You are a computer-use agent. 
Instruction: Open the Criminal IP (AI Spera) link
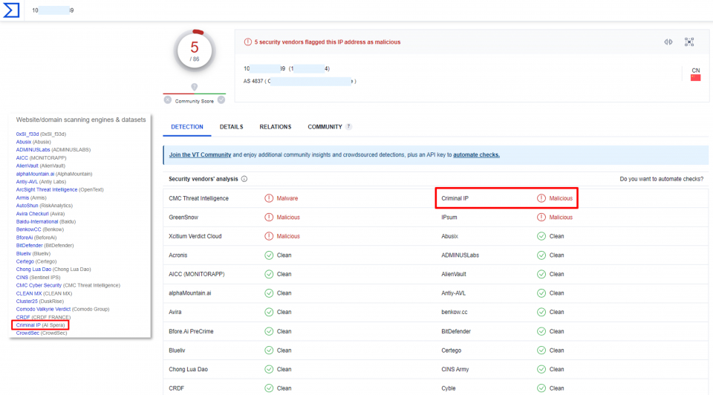(x=40, y=325)
